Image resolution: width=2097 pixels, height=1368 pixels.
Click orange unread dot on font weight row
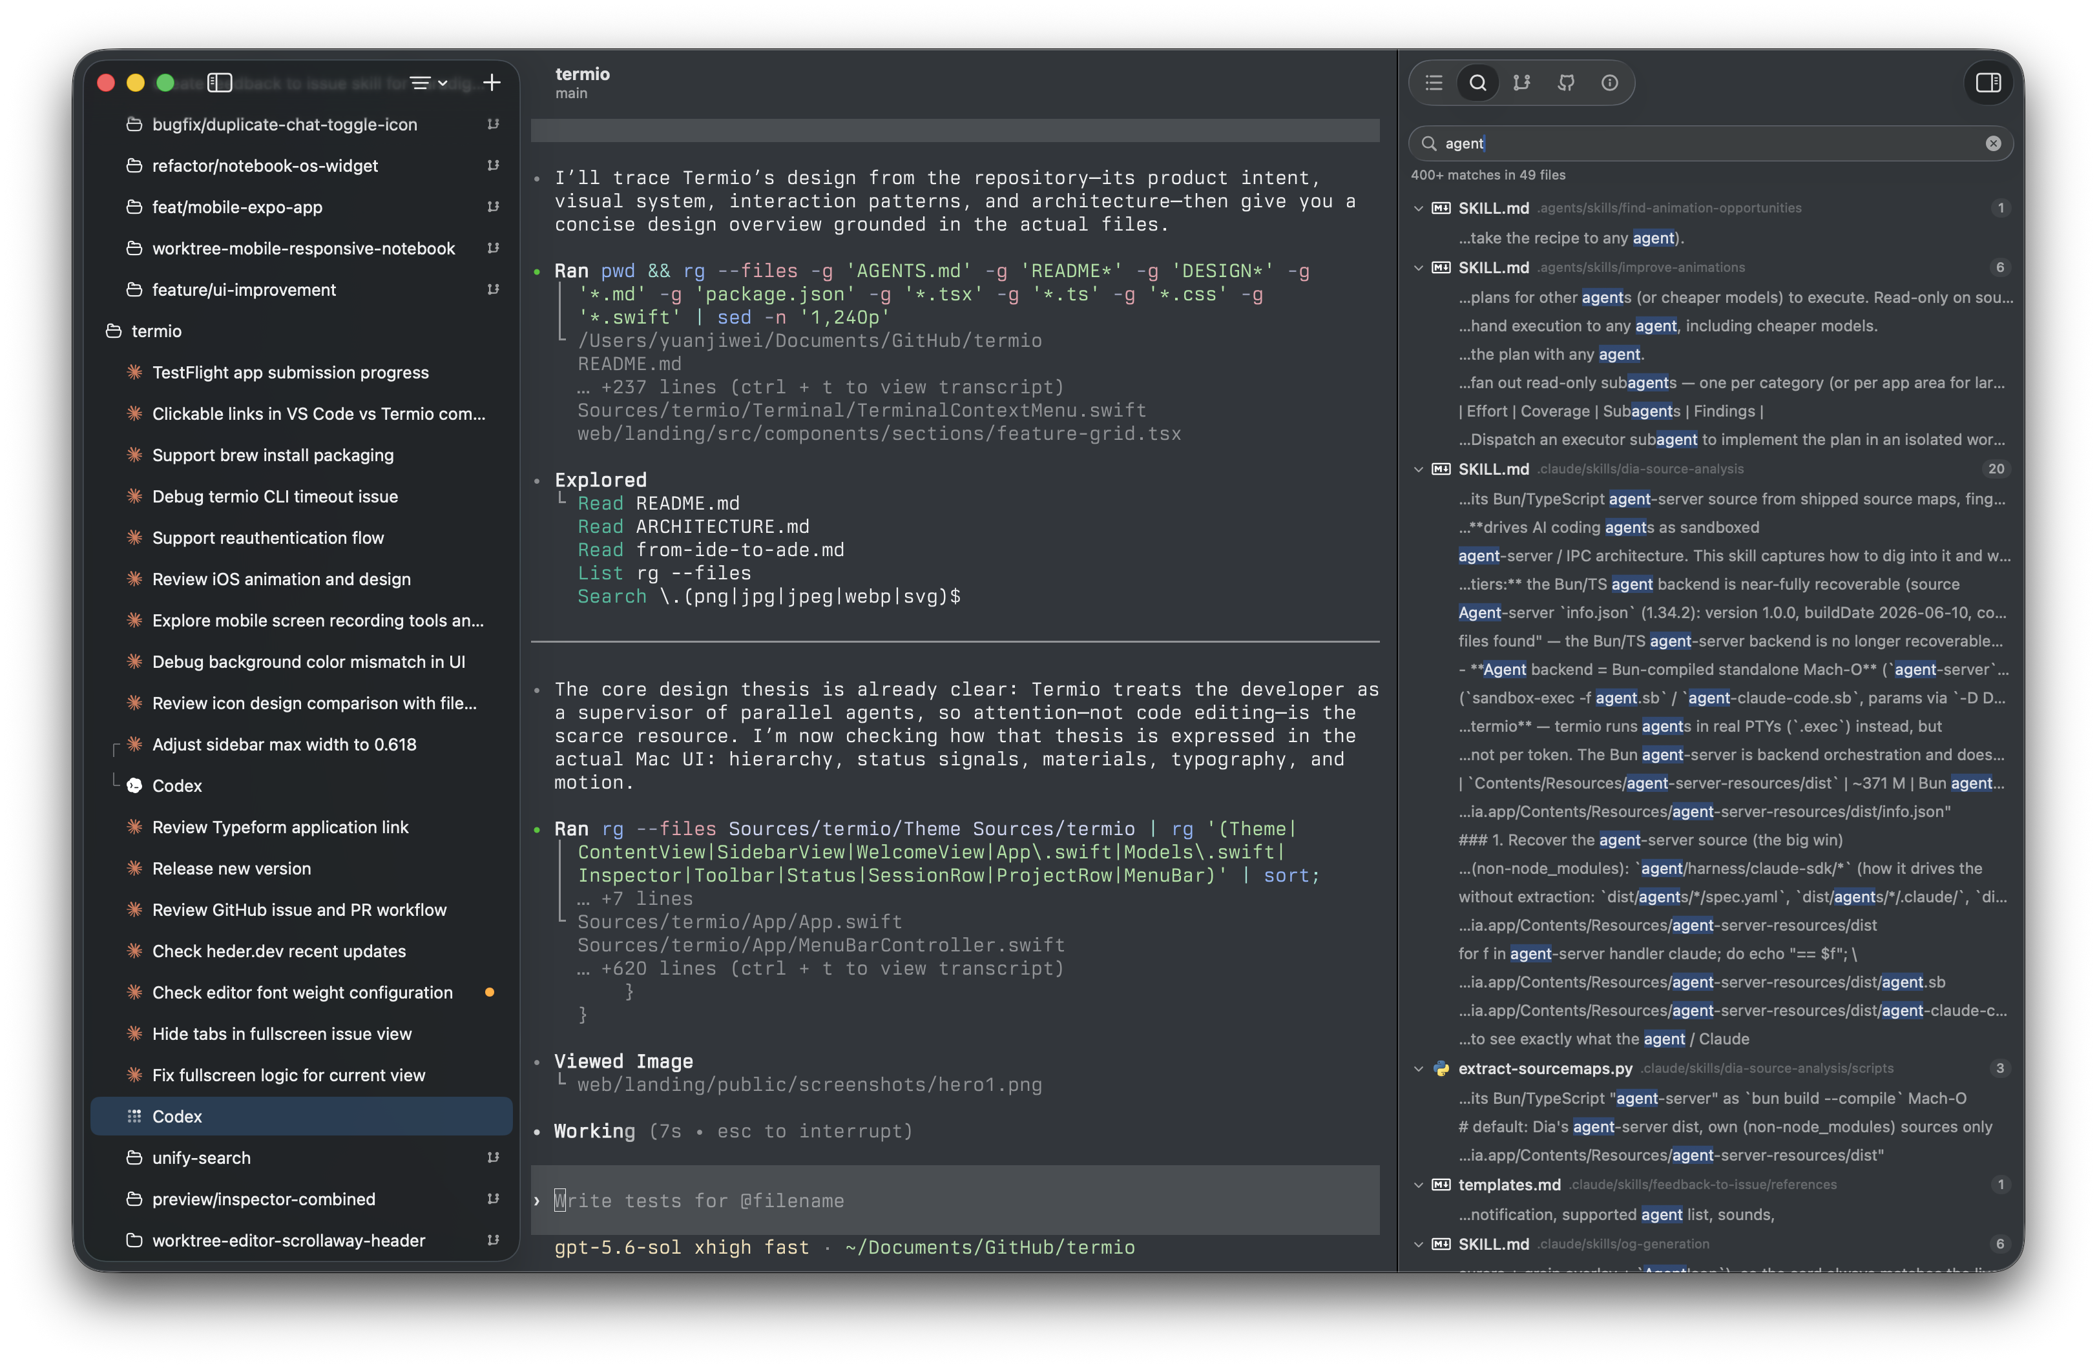pyautogui.click(x=490, y=993)
